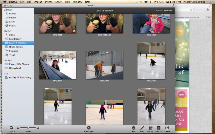215x134 pixels.
Task: Click the Edit pencil icon
Action: 142,128
